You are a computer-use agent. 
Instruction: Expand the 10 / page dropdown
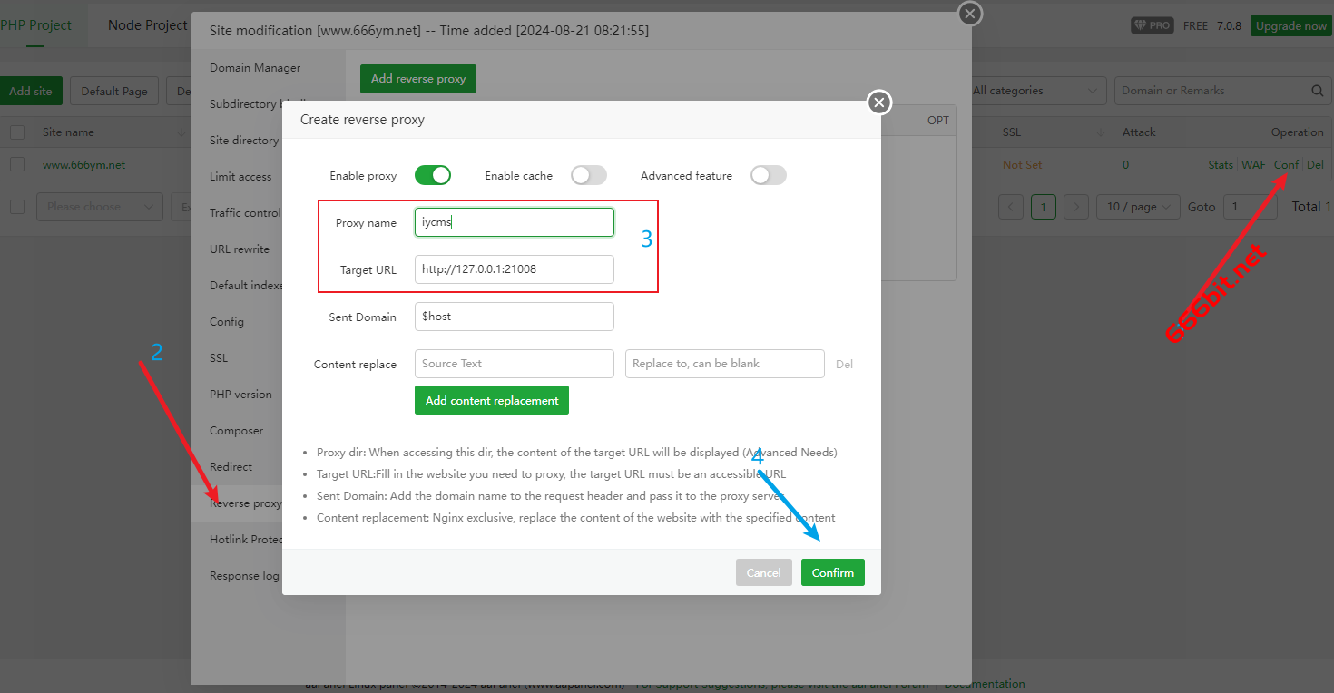[1138, 207]
